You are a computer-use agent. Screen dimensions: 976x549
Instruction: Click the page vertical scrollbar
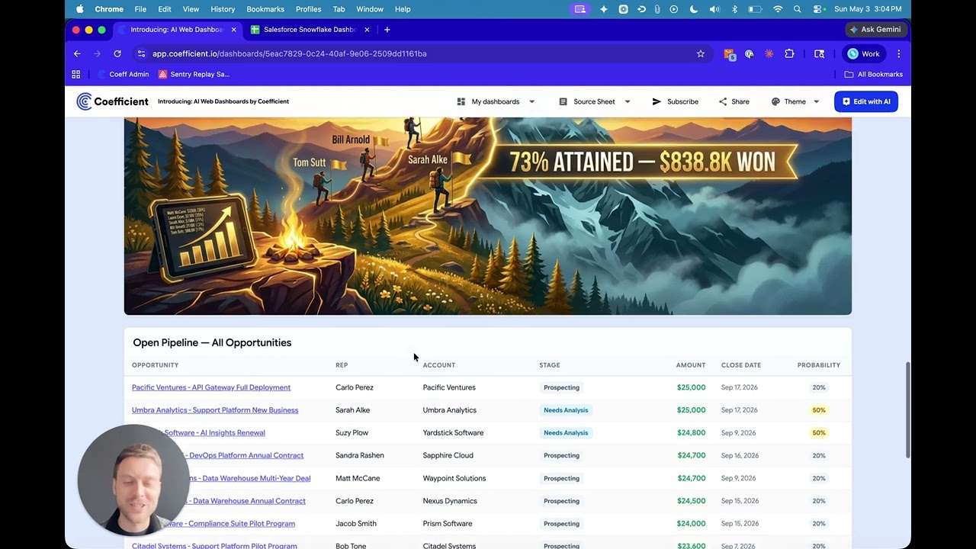907,410
